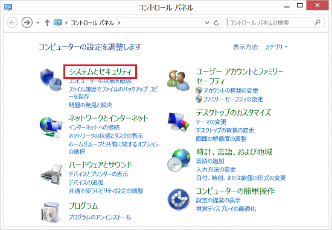Click the コンピューターの簡単操作 ease of access icon

point(179,199)
